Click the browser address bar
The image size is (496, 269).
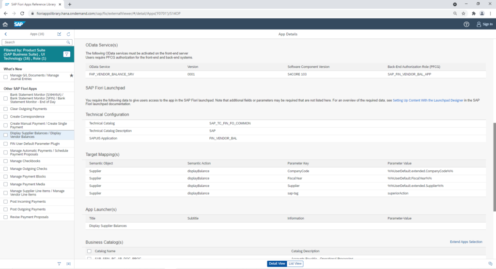(x=240, y=14)
